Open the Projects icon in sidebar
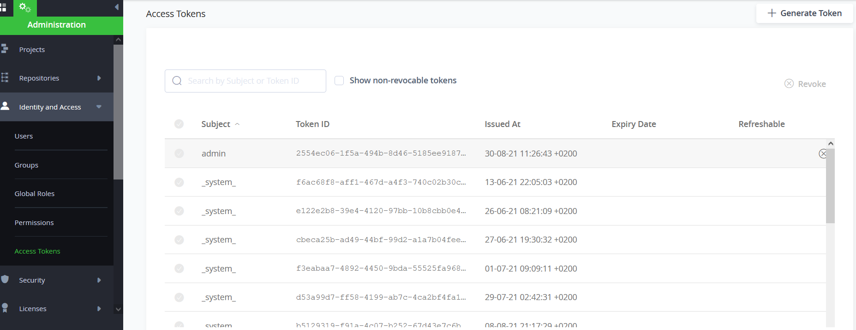 pyautogui.click(x=5, y=49)
